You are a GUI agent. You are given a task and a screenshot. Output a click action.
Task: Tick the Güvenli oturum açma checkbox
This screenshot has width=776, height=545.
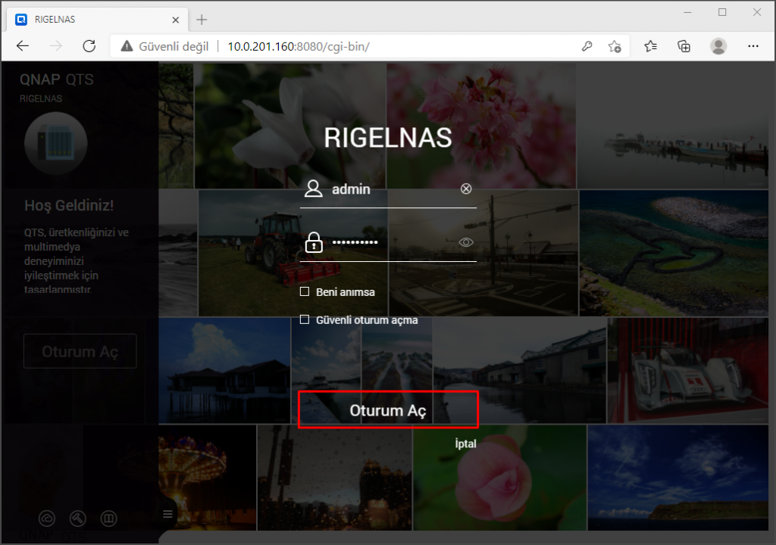coord(305,320)
